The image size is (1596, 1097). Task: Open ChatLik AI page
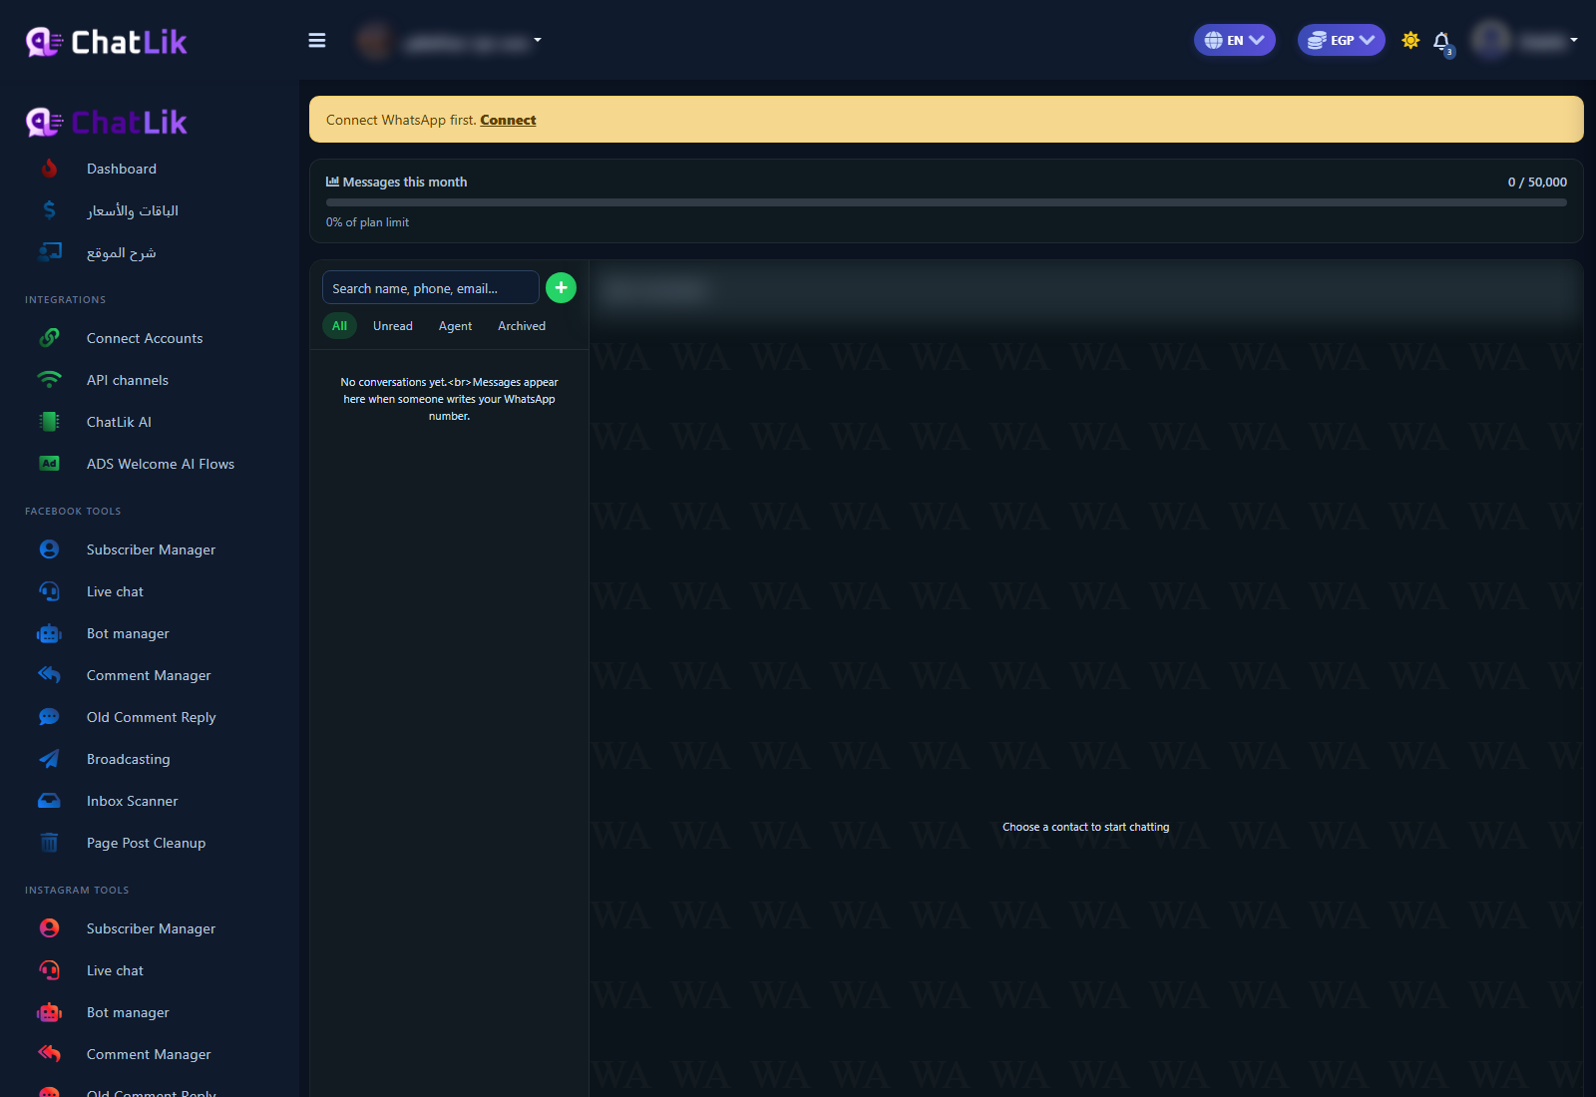point(119,422)
